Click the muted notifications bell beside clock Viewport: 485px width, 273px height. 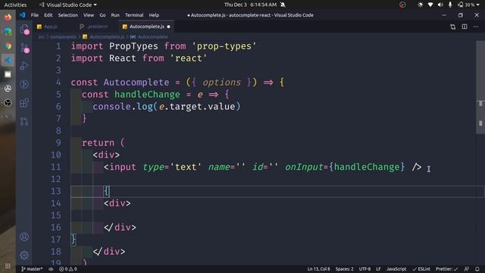tap(283, 5)
